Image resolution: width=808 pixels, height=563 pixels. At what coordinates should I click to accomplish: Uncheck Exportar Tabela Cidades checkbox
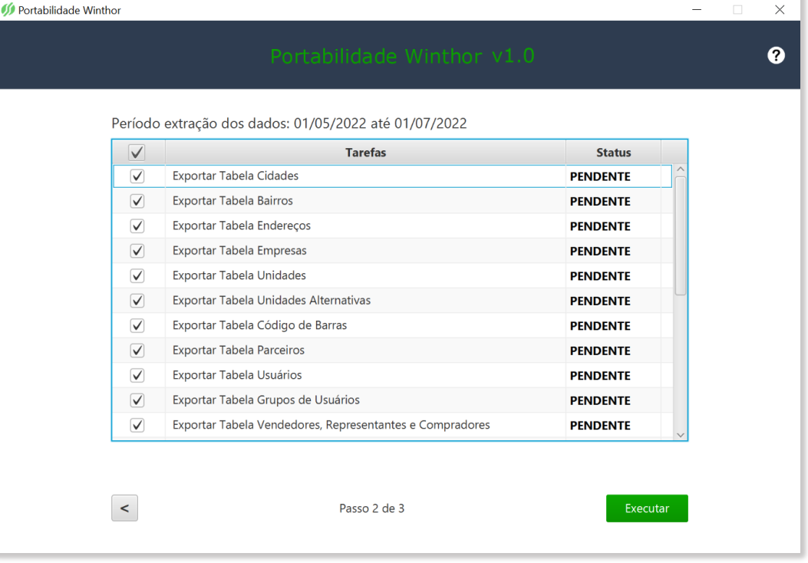coord(137,176)
